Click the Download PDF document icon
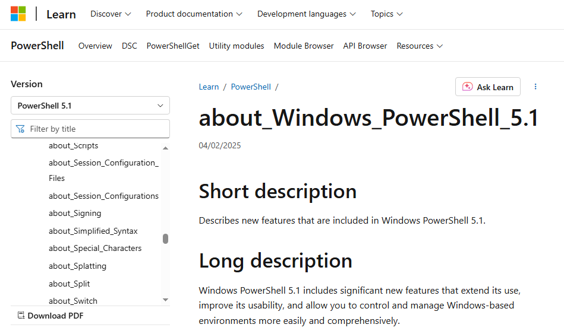The image size is (564, 334). coord(21,316)
